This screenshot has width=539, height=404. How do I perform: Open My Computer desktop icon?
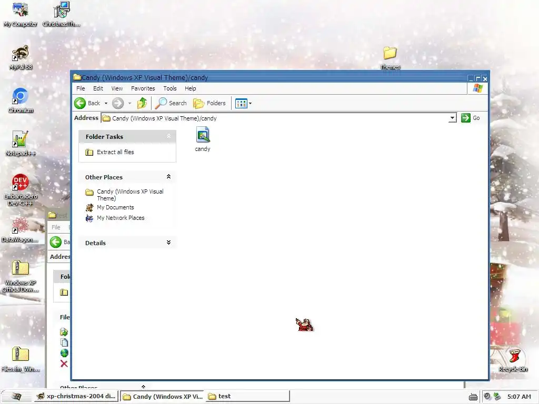coord(21,14)
